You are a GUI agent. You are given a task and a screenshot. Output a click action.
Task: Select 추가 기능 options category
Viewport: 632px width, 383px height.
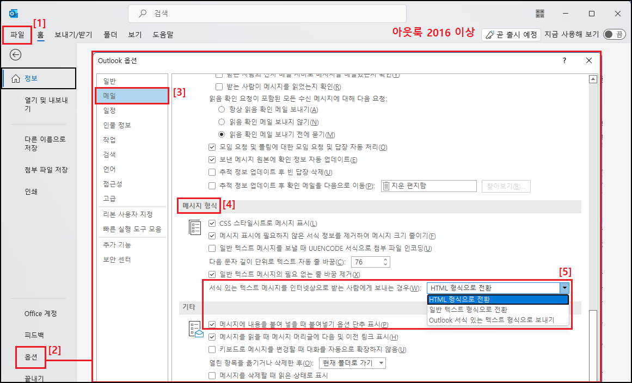[132, 245]
